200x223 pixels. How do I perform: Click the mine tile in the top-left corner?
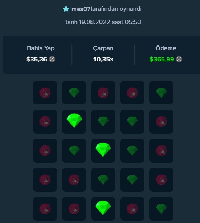coord(45,93)
